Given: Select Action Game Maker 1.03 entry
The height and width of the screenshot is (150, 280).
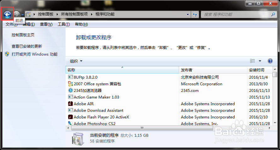Looking at the screenshot, I should [96, 97].
